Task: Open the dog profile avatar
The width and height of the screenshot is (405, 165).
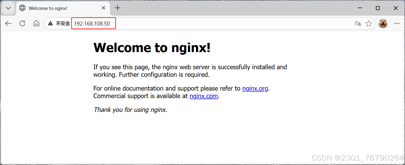Action: point(383,23)
